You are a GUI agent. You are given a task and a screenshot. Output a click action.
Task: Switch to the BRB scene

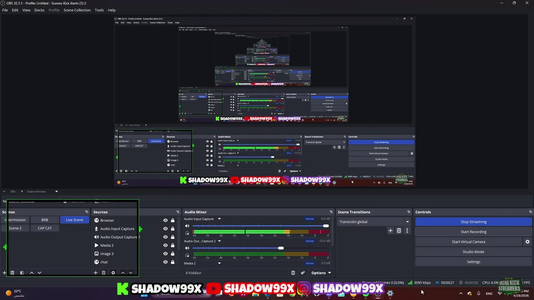point(45,220)
